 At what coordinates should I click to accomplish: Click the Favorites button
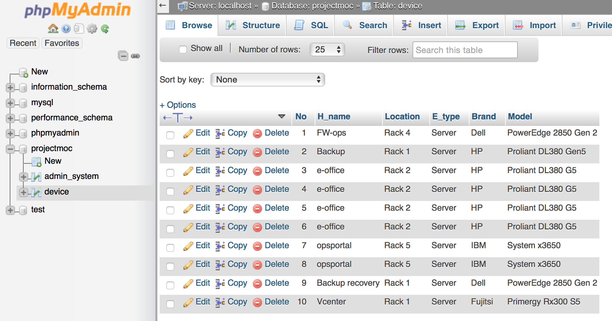[62, 43]
